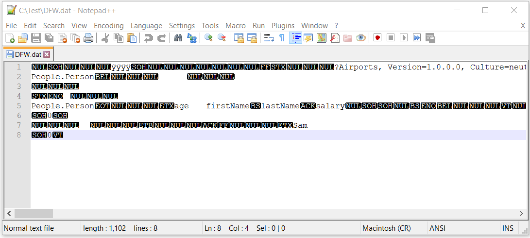Close the DFW.dat tab with its red X
The image size is (530, 238).
(x=47, y=54)
